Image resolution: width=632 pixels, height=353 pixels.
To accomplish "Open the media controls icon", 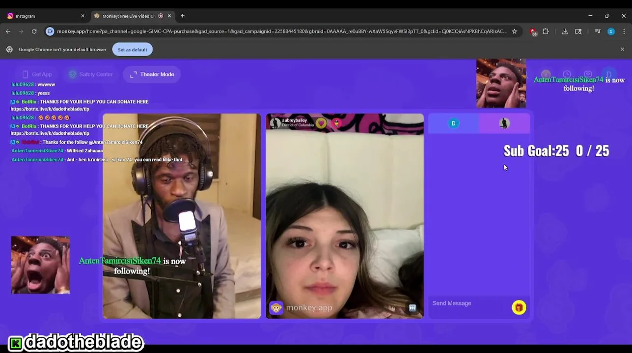I will [x=598, y=31].
